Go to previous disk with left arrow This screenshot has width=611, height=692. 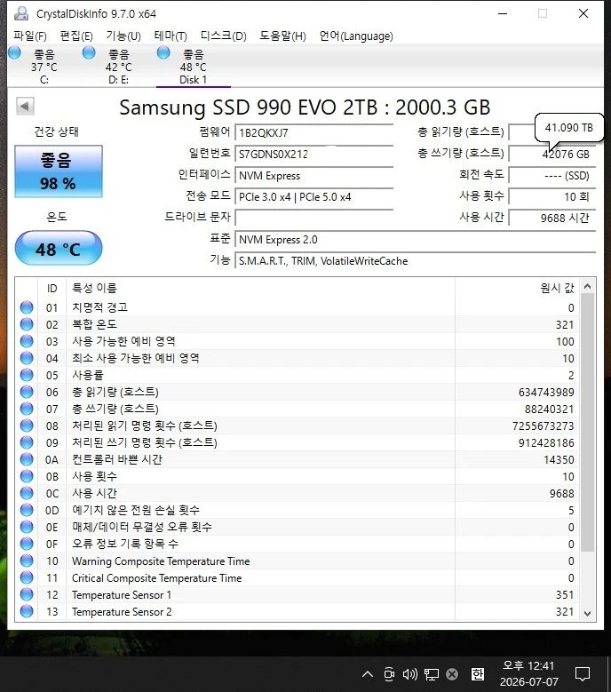click(25, 107)
